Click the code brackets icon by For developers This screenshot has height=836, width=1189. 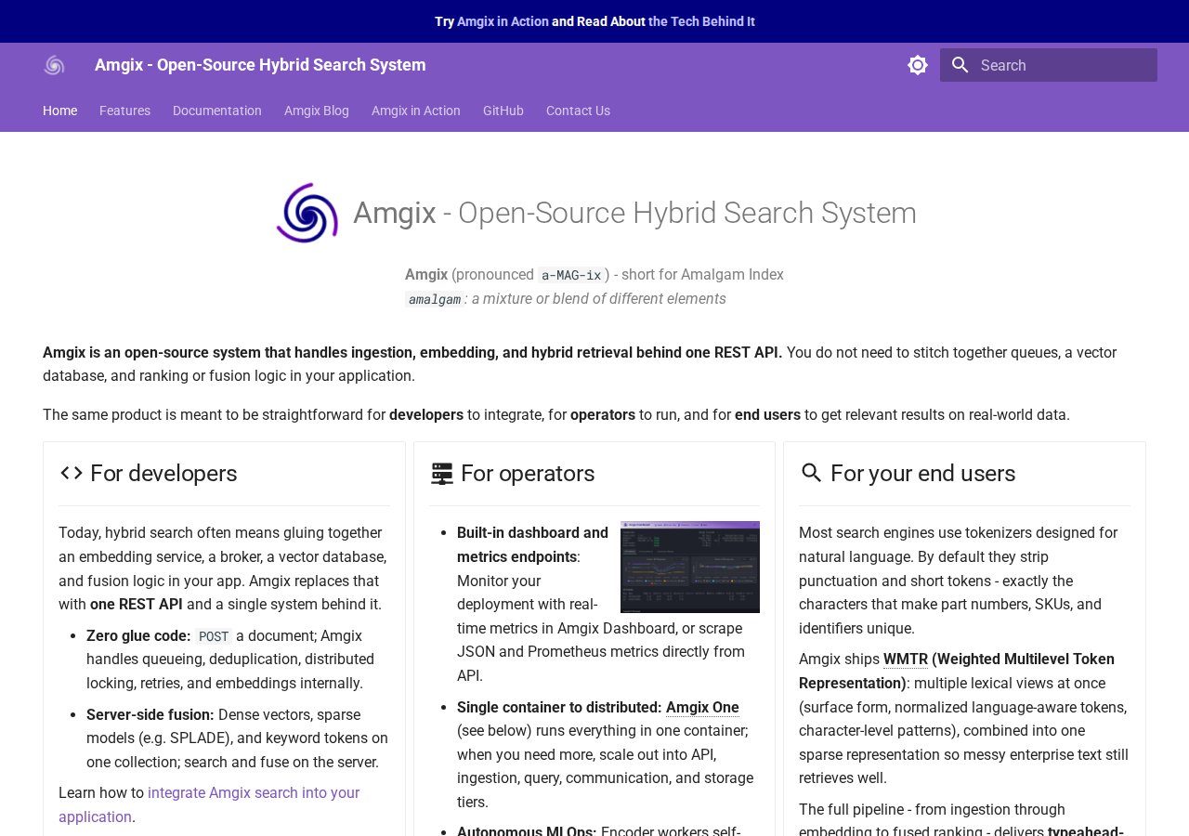coord(72,473)
